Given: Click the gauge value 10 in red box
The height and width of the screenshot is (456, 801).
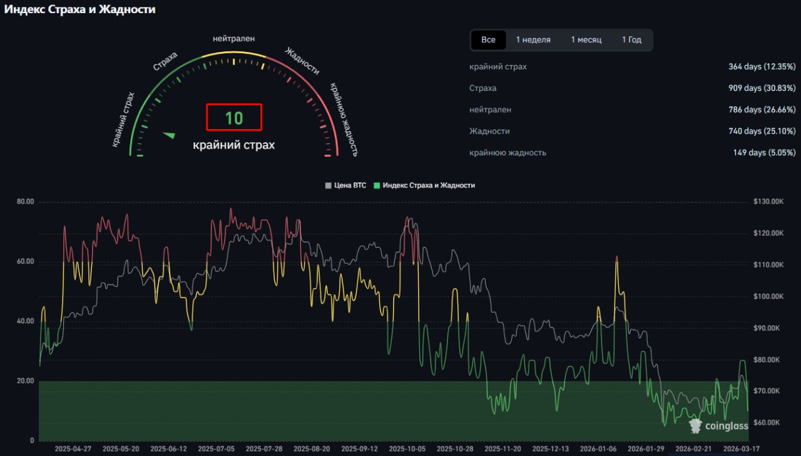Looking at the screenshot, I should pyautogui.click(x=234, y=118).
